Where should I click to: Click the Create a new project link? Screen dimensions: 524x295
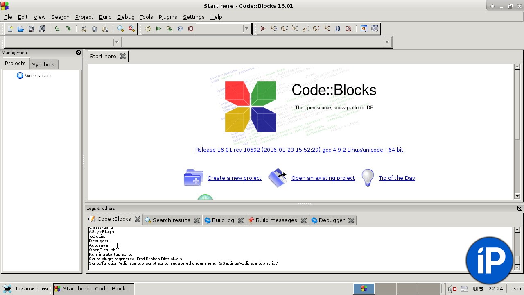click(x=235, y=178)
